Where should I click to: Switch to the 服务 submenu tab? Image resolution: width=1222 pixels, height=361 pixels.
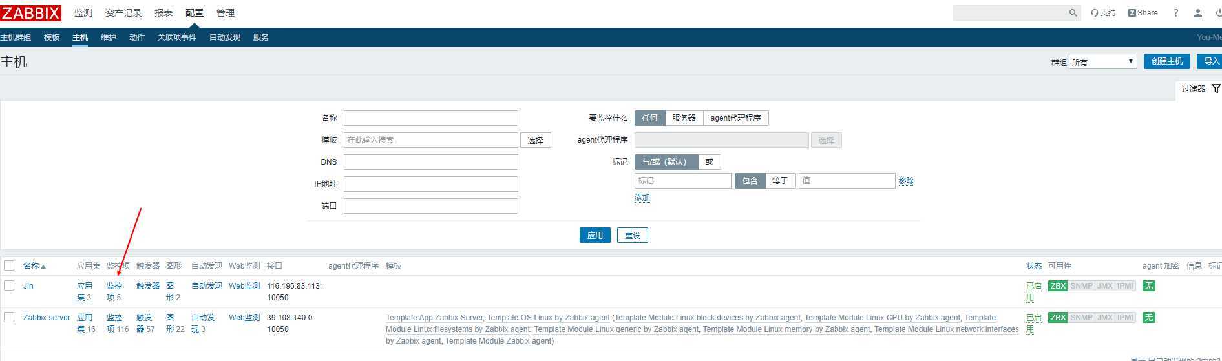[261, 37]
